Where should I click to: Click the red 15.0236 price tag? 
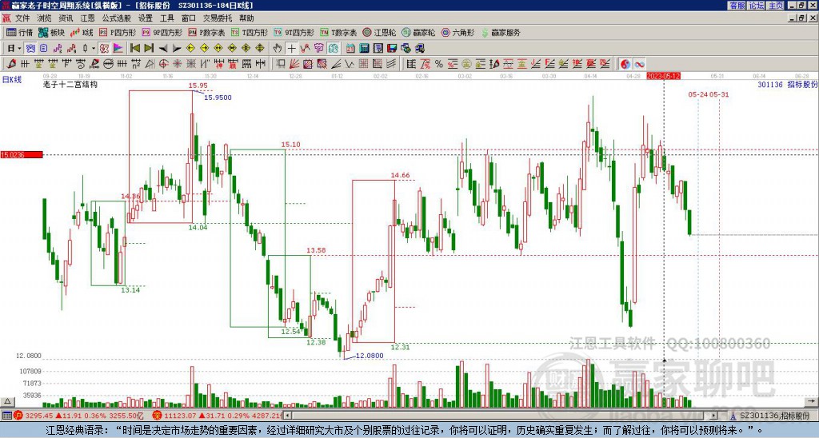(x=22, y=154)
